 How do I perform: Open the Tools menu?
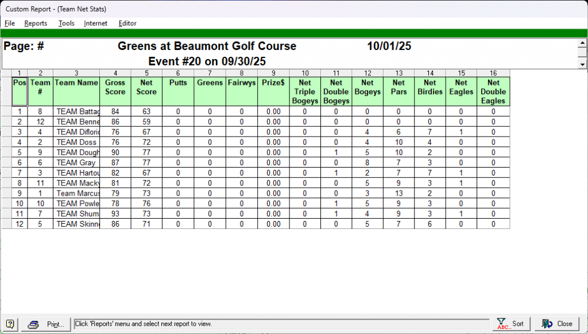pyautogui.click(x=66, y=24)
